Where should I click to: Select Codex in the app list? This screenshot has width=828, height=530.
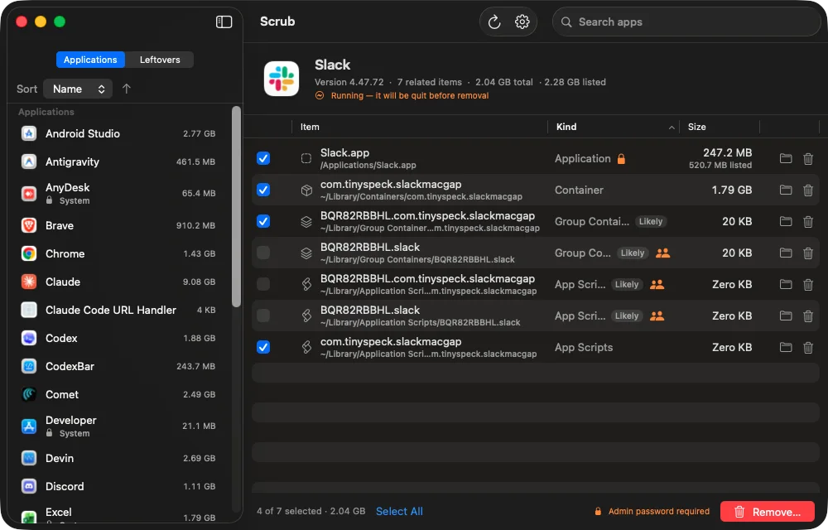[120, 338]
